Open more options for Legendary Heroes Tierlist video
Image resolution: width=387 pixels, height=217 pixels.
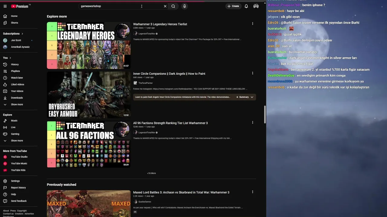pyautogui.click(x=252, y=24)
